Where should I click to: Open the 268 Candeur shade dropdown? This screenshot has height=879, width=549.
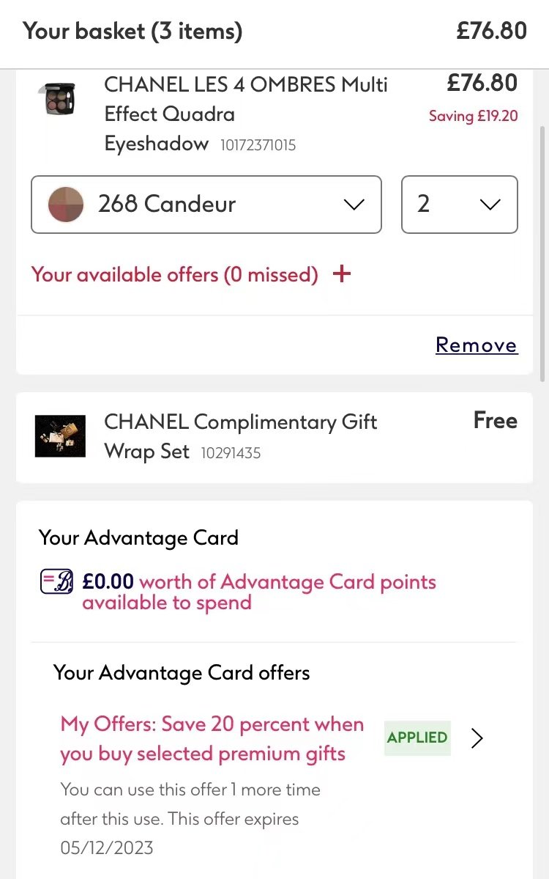tap(206, 205)
